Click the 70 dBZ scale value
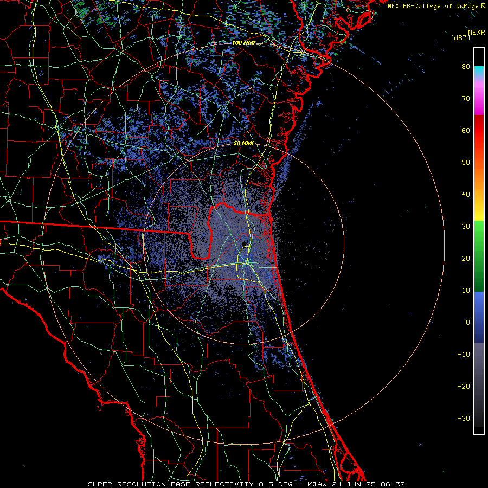488x488 pixels. click(x=466, y=99)
